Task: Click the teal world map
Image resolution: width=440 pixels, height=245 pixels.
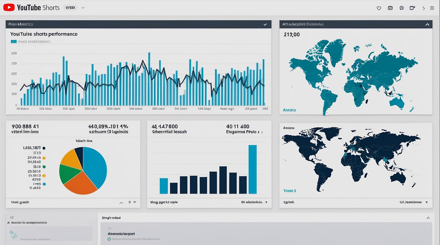Action: coord(353,77)
